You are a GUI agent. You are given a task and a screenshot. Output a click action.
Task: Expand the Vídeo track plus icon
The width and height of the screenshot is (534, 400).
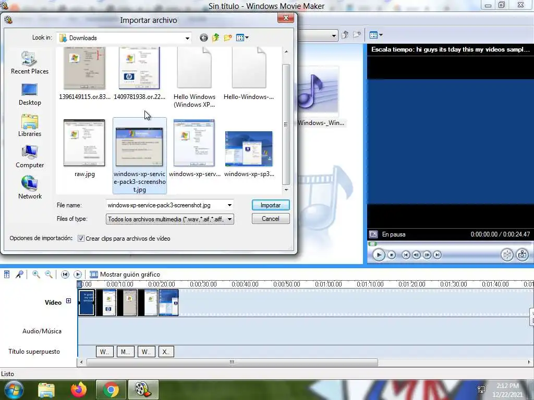(68, 301)
